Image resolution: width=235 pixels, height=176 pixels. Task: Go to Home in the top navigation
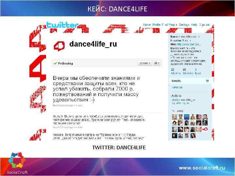click(x=147, y=25)
